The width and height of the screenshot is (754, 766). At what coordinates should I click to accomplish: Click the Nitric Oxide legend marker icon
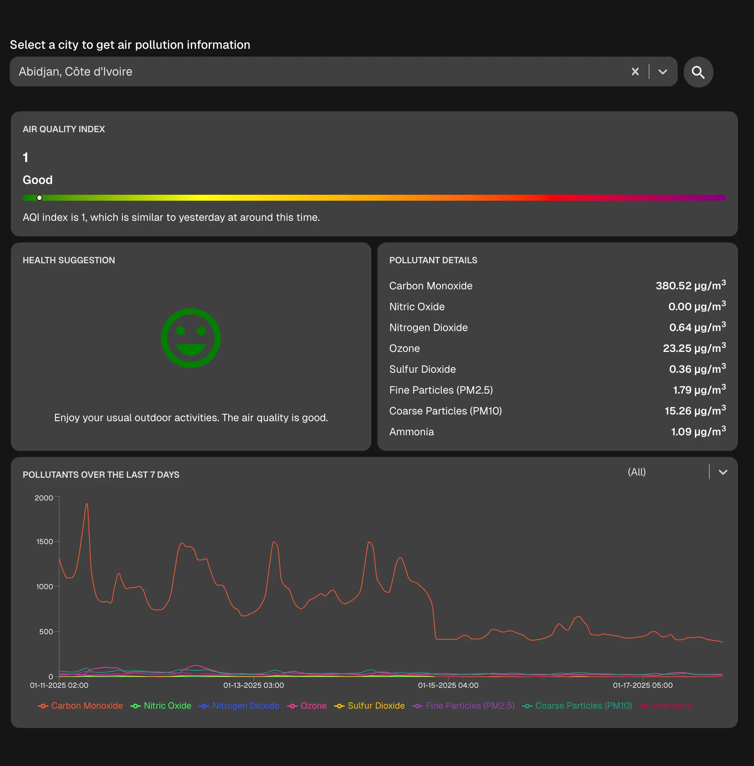[135, 706]
